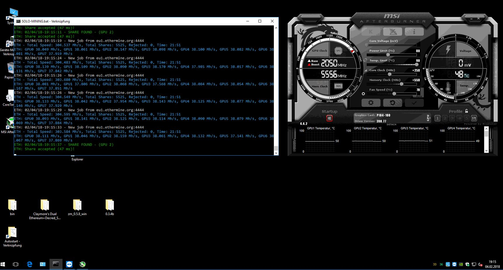Open Claymore's Dual Ethereum folder

pos(45,209)
